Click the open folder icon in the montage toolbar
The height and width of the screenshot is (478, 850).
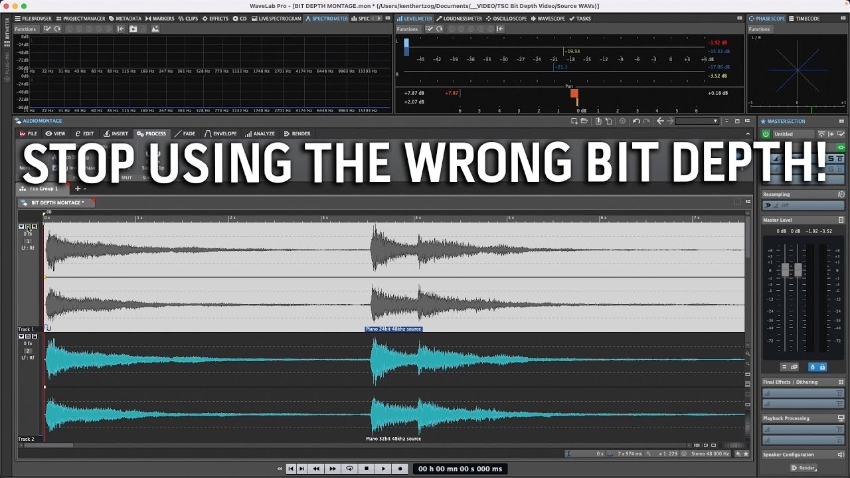click(x=584, y=121)
